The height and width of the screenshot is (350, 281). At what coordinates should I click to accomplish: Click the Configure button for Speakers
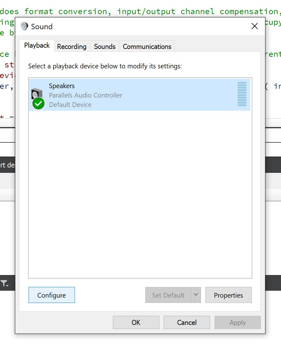click(x=51, y=295)
